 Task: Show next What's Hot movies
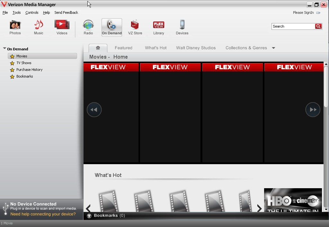click(260, 208)
